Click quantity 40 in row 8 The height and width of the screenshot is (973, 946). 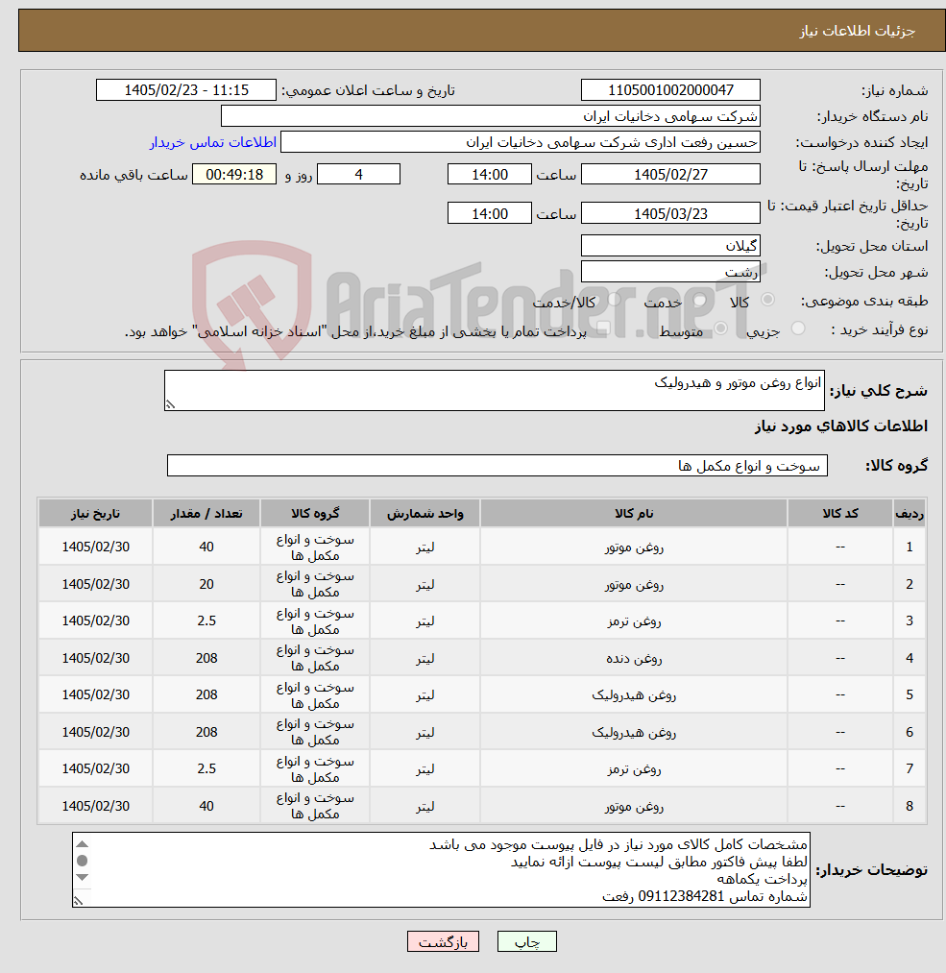pyautogui.click(x=206, y=806)
